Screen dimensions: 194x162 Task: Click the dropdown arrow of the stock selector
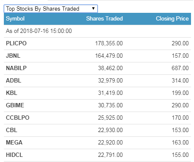pos(93,9)
